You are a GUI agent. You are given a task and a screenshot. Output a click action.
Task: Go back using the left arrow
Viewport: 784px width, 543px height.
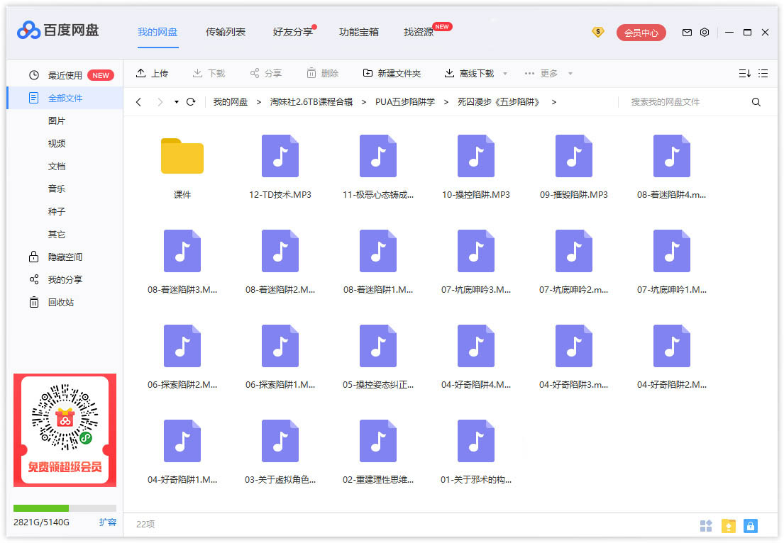click(x=138, y=102)
